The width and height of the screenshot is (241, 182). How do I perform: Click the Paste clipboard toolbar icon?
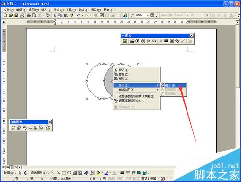pyautogui.click(x=66, y=15)
